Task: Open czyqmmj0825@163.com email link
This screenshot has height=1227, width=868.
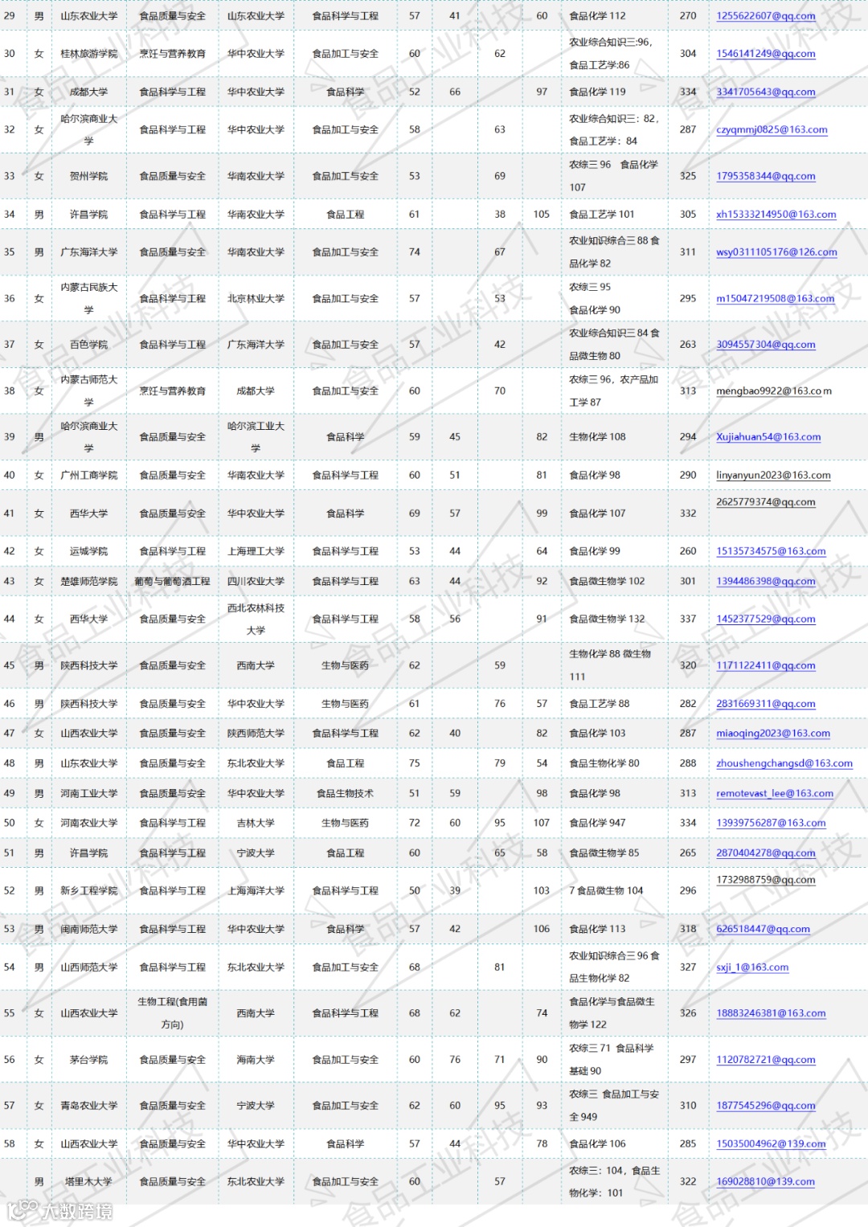Action: tap(772, 129)
